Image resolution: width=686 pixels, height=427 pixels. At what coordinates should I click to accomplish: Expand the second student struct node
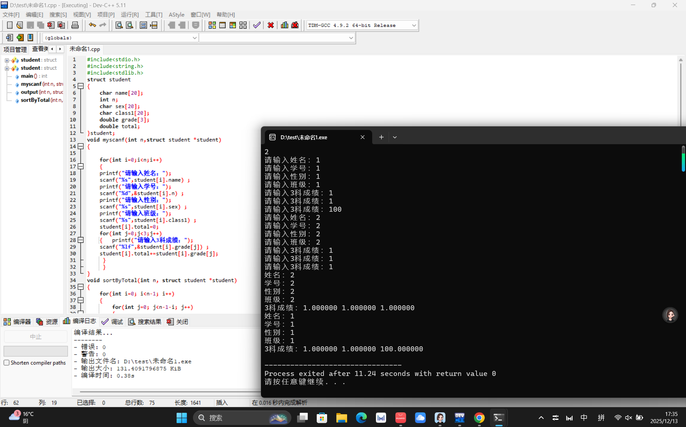7,68
